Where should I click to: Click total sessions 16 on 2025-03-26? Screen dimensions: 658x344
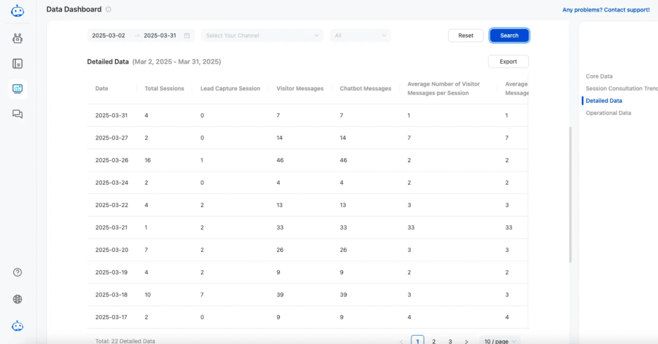tap(148, 161)
